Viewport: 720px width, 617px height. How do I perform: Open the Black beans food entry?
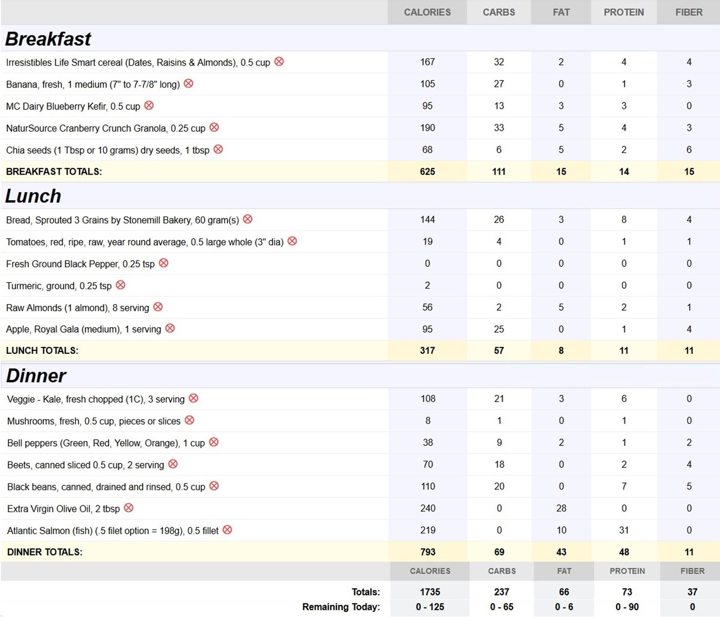point(106,487)
